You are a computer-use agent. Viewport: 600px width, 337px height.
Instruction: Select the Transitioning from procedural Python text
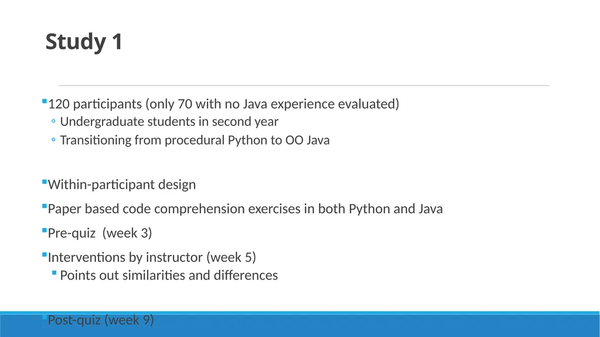click(195, 140)
